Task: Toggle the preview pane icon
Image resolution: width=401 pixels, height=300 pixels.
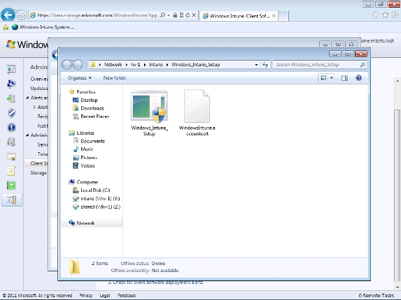Action: (344, 78)
